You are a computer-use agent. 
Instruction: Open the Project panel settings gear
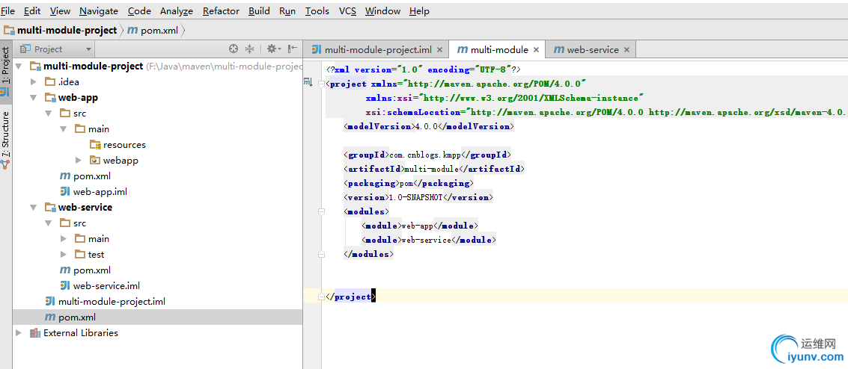point(274,49)
